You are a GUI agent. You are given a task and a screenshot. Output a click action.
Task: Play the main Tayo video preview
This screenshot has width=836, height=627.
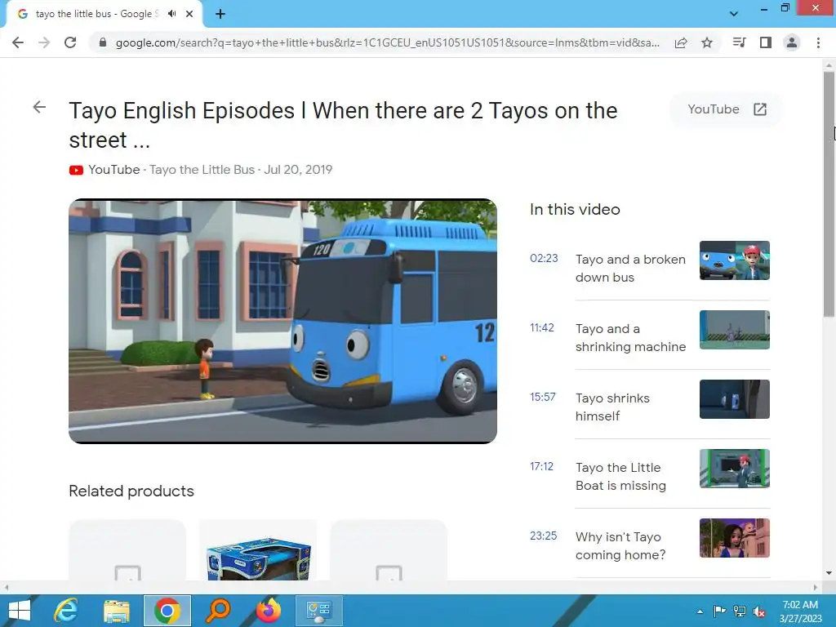pos(282,321)
